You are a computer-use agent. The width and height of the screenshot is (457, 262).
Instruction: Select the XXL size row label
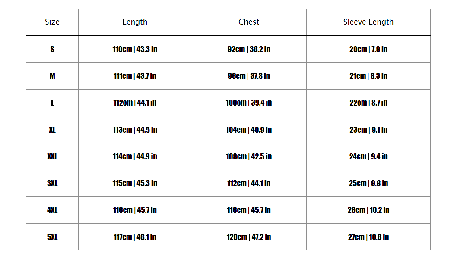click(52, 156)
